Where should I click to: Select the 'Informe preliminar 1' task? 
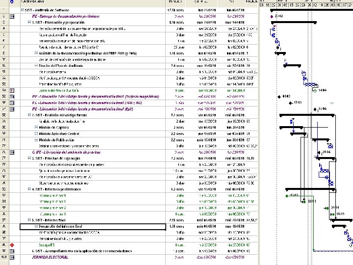(52, 202)
